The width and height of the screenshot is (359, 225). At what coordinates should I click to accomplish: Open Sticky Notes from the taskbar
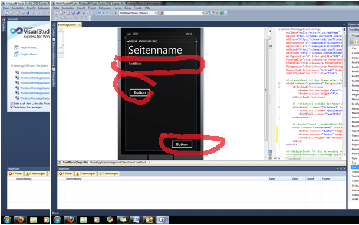click(123, 220)
